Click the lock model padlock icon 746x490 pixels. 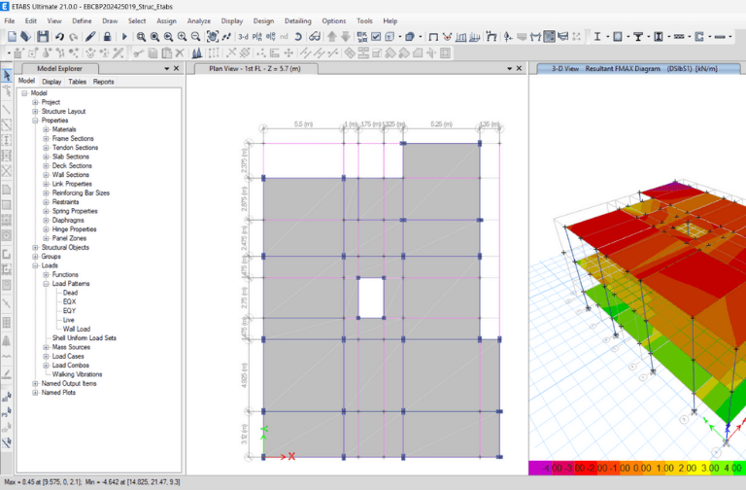tap(108, 37)
